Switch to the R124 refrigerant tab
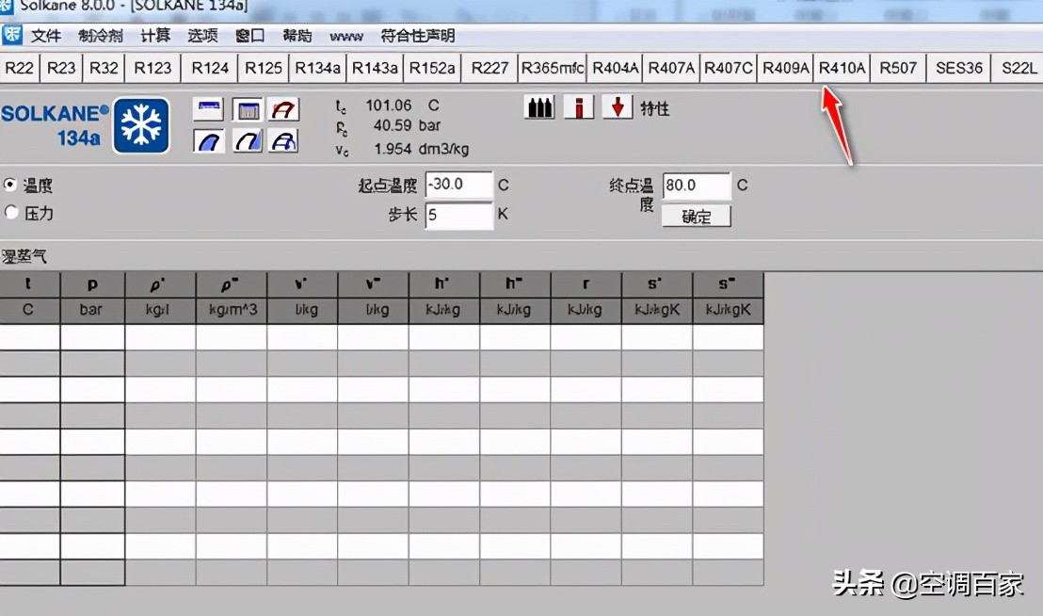 point(210,68)
